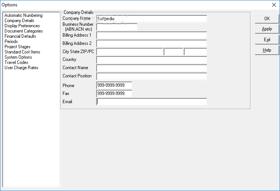The height and width of the screenshot is (191, 280).
Task: Click the City input field
Action: (x=130, y=52)
